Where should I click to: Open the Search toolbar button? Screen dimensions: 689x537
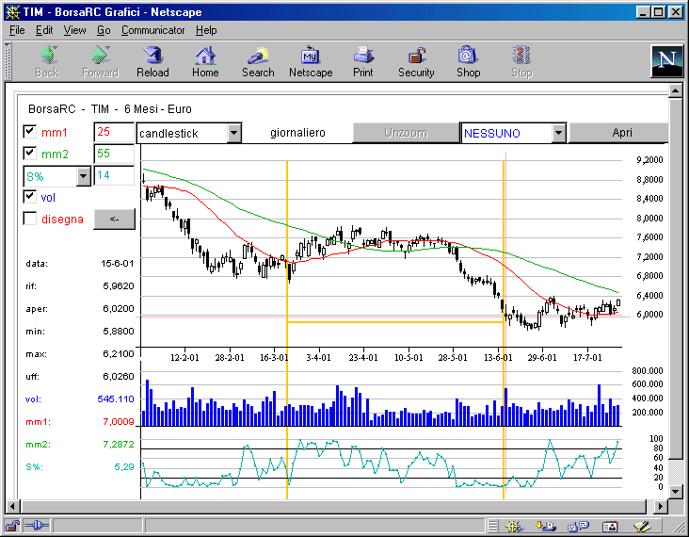point(258,61)
